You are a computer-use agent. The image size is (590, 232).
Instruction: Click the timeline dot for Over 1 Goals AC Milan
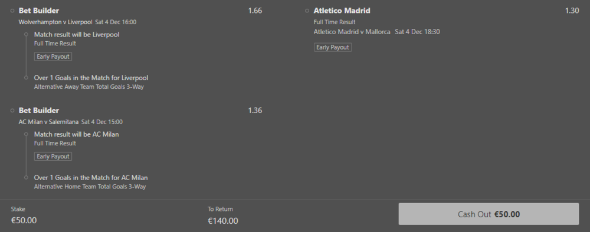(x=26, y=178)
